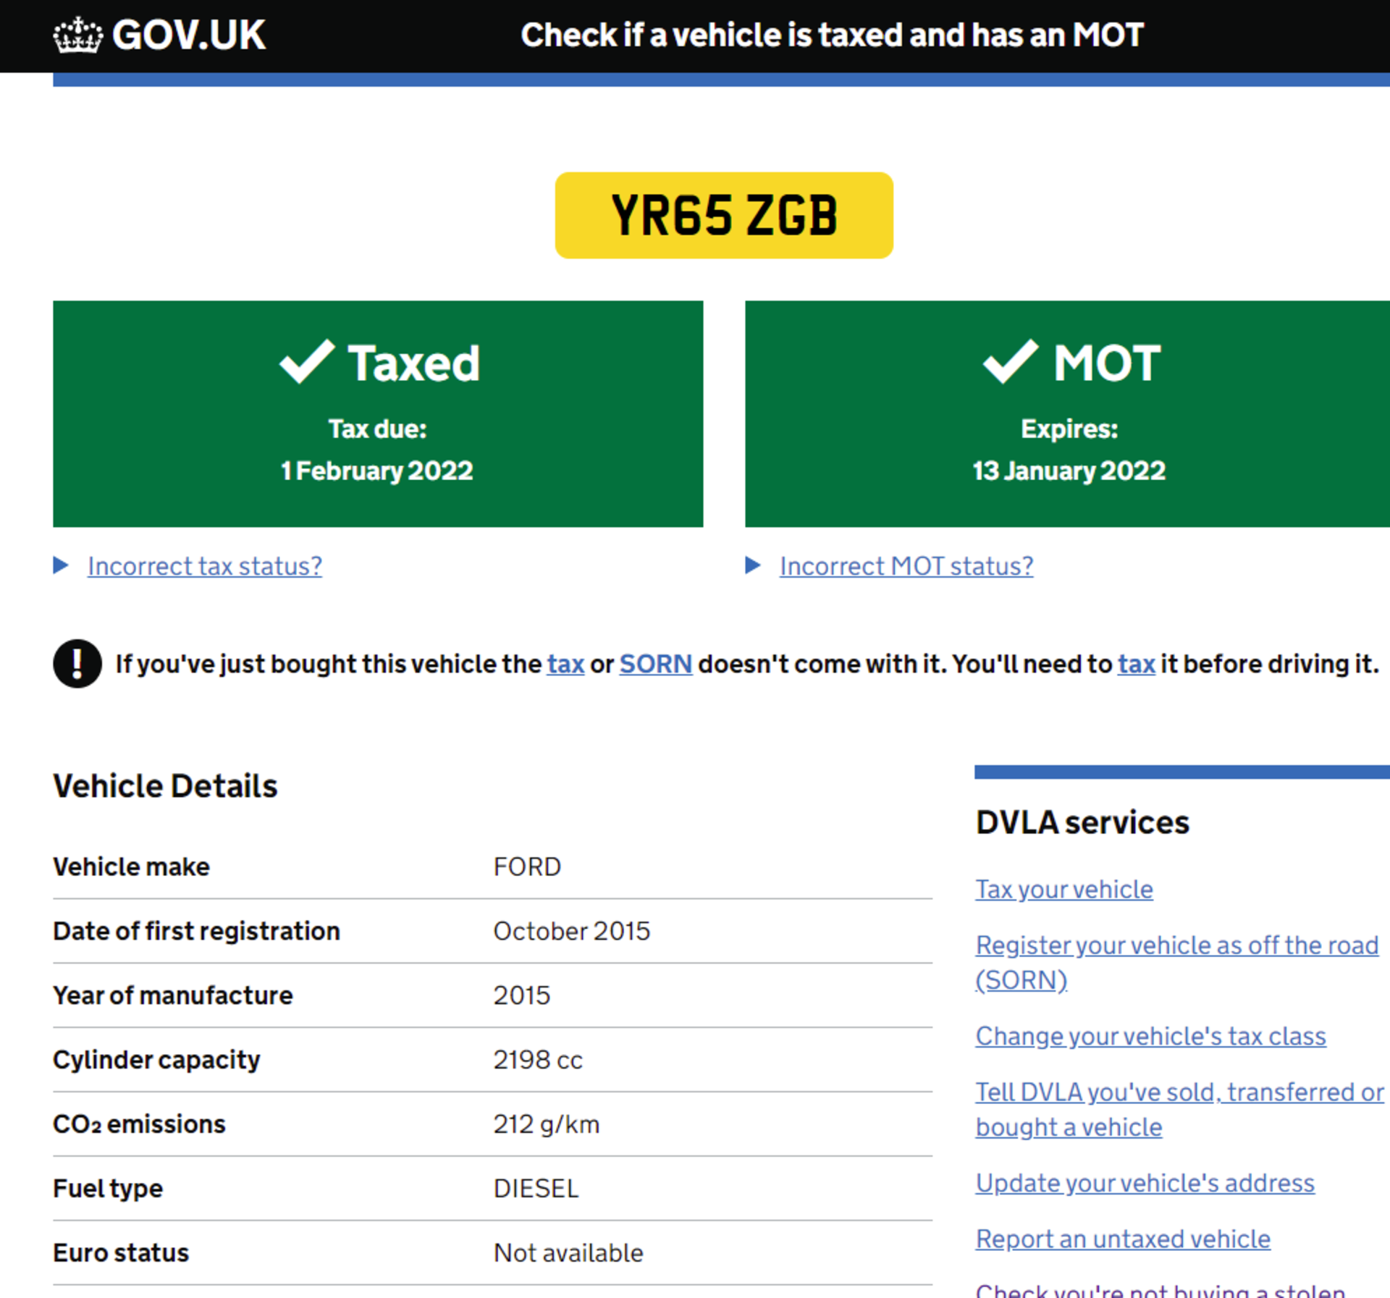Open the 'Incorrect tax status?' link

(x=205, y=566)
